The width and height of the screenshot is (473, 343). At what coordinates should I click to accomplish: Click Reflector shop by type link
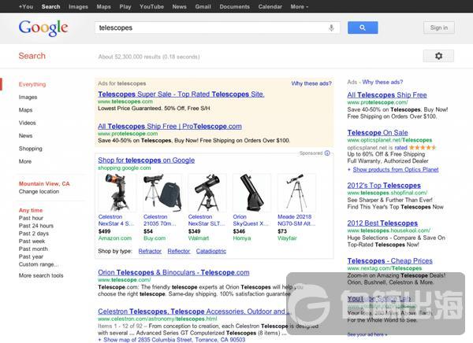point(179,251)
